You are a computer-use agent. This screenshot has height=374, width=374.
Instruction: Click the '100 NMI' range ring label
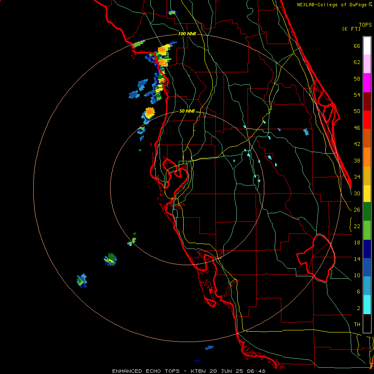(187, 34)
